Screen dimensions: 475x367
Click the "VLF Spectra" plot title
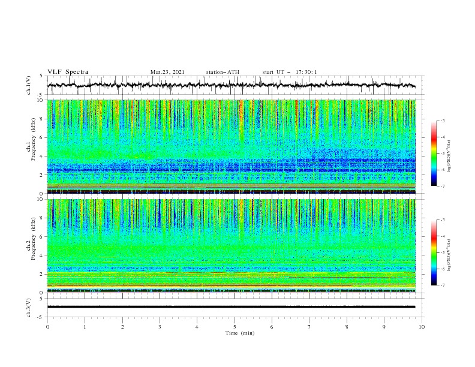pos(68,72)
